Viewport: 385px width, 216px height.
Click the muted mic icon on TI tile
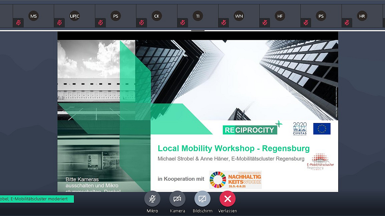click(x=182, y=23)
